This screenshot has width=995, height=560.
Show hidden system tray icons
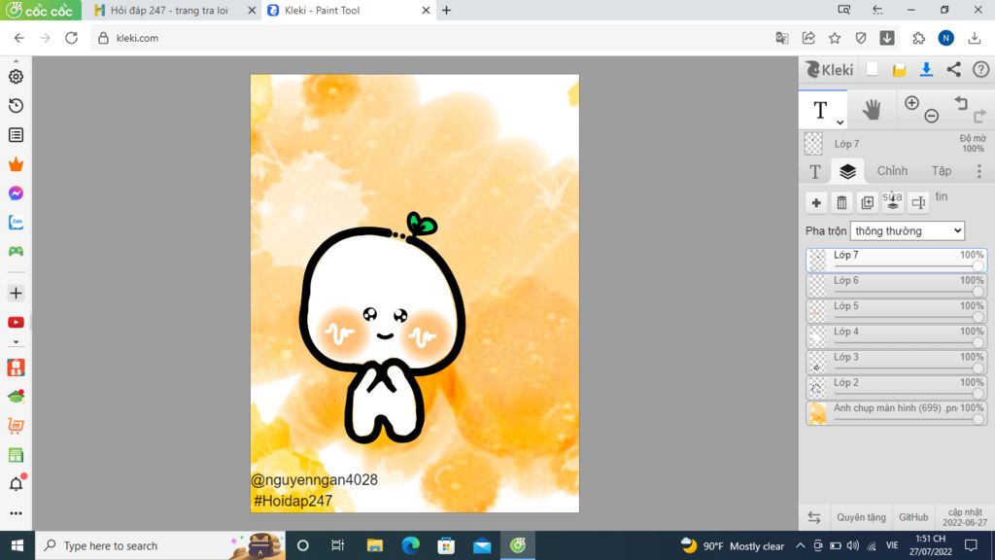pyautogui.click(x=801, y=545)
